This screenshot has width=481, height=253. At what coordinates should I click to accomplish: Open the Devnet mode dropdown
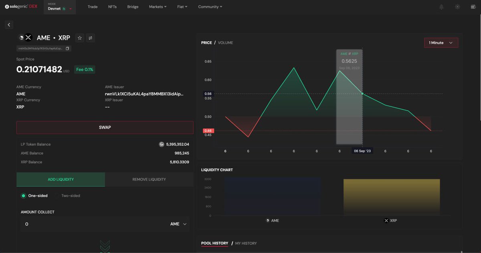[x=60, y=7]
